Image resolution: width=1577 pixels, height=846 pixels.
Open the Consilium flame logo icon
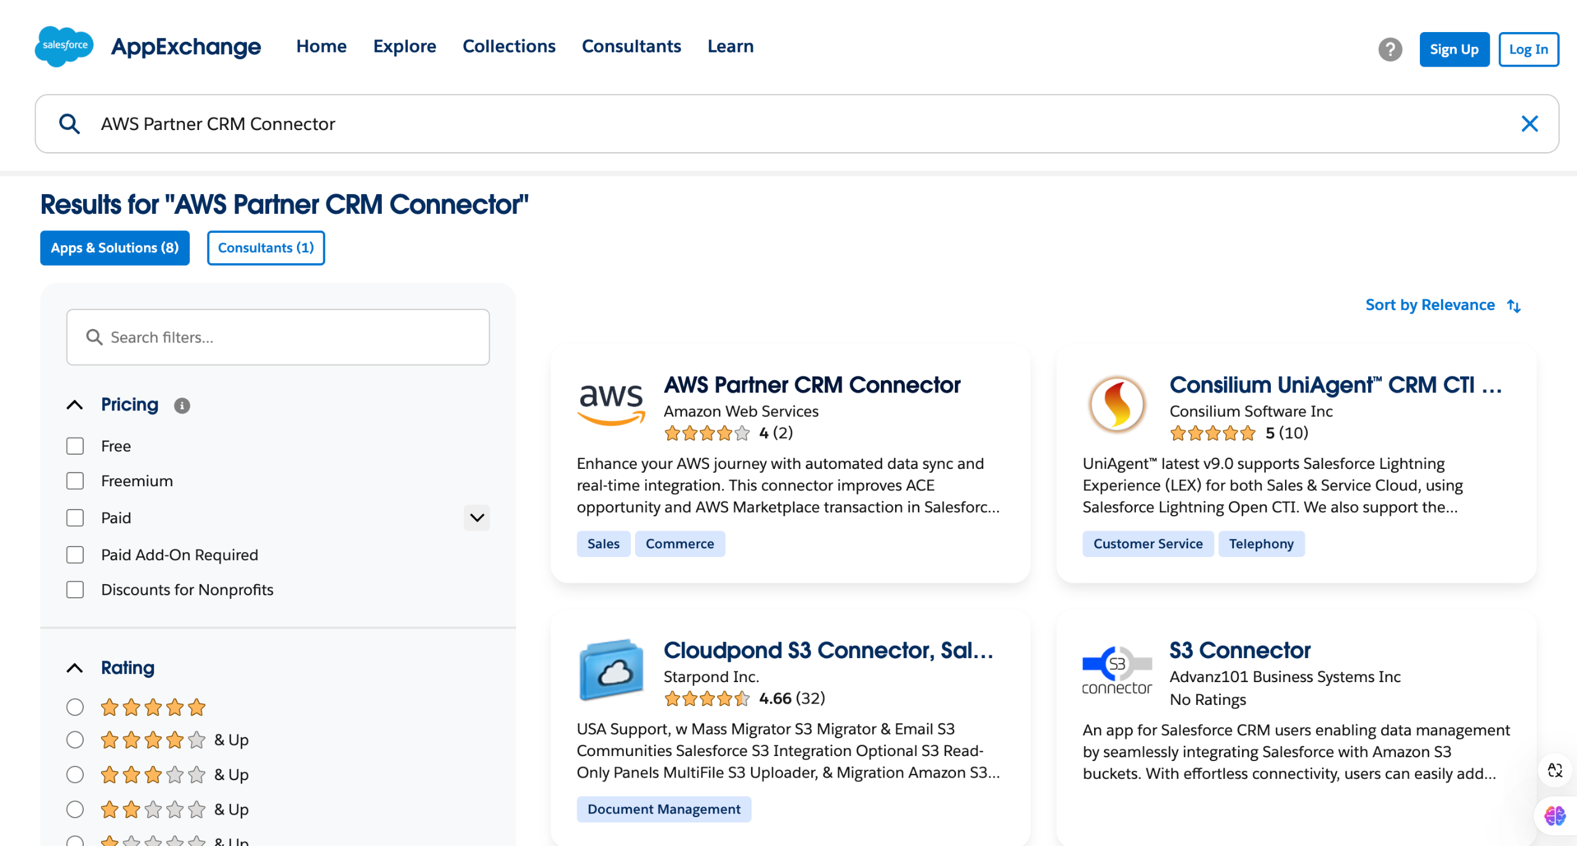pyautogui.click(x=1116, y=404)
